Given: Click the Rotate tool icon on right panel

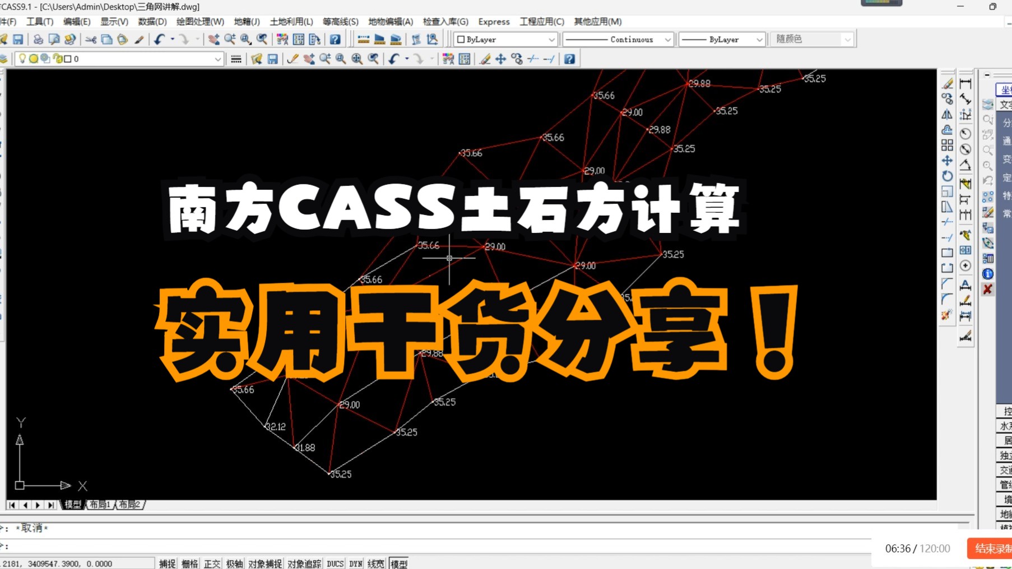Looking at the screenshot, I should tap(946, 176).
